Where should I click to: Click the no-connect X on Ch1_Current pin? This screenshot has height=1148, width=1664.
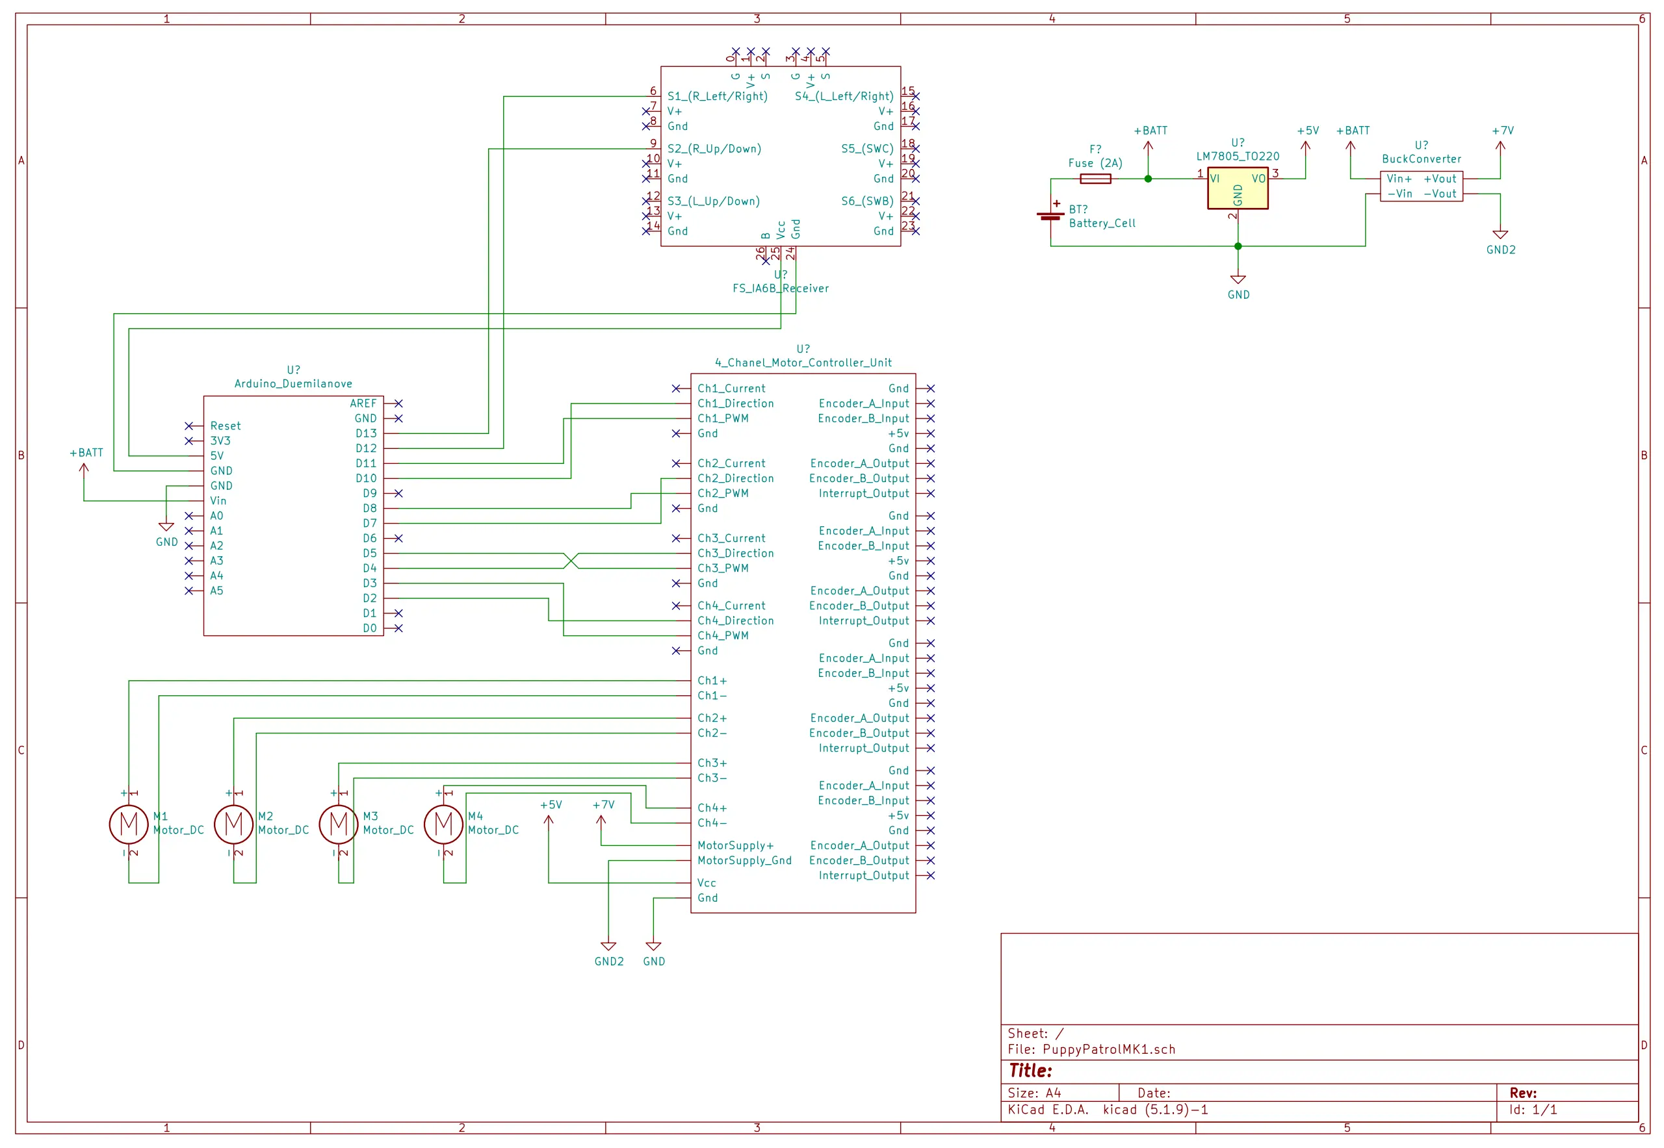[677, 389]
